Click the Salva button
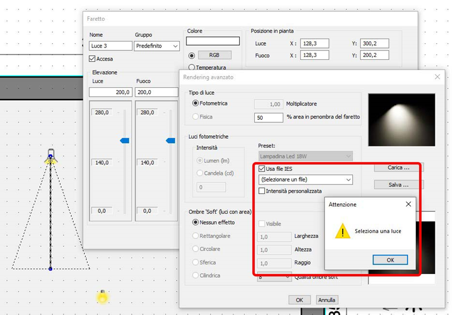The height and width of the screenshot is (315, 452). (x=399, y=184)
